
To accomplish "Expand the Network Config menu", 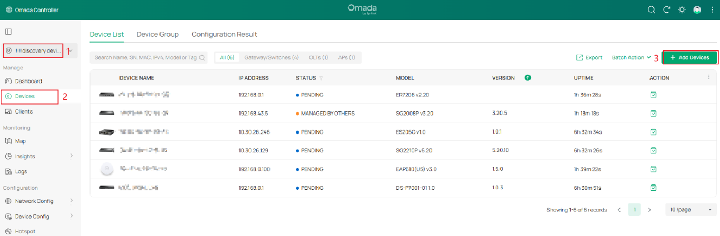I will (40, 201).
